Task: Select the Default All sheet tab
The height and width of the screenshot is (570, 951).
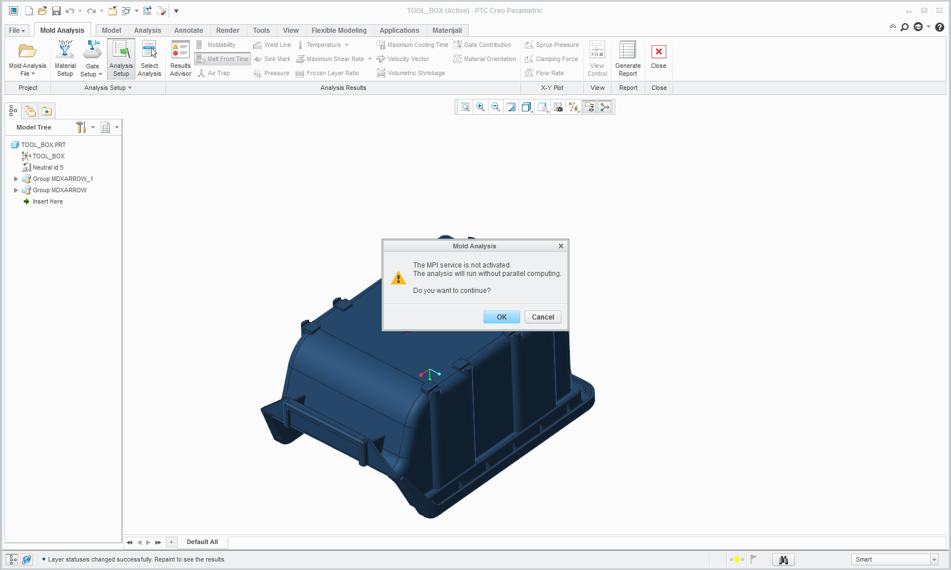Action: pyautogui.click(x=202, y=542)
